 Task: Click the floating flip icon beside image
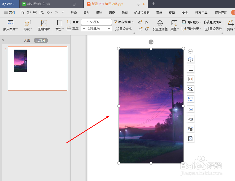tap(190, 79)
